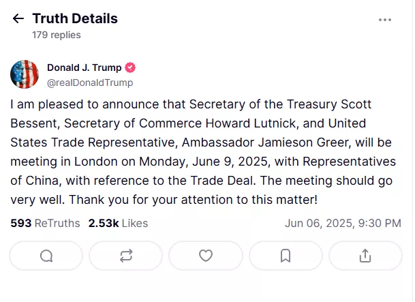The image size is (415, 302).
Task: Open Donald J. Trump's profile avatar
Action: point(25,74)
